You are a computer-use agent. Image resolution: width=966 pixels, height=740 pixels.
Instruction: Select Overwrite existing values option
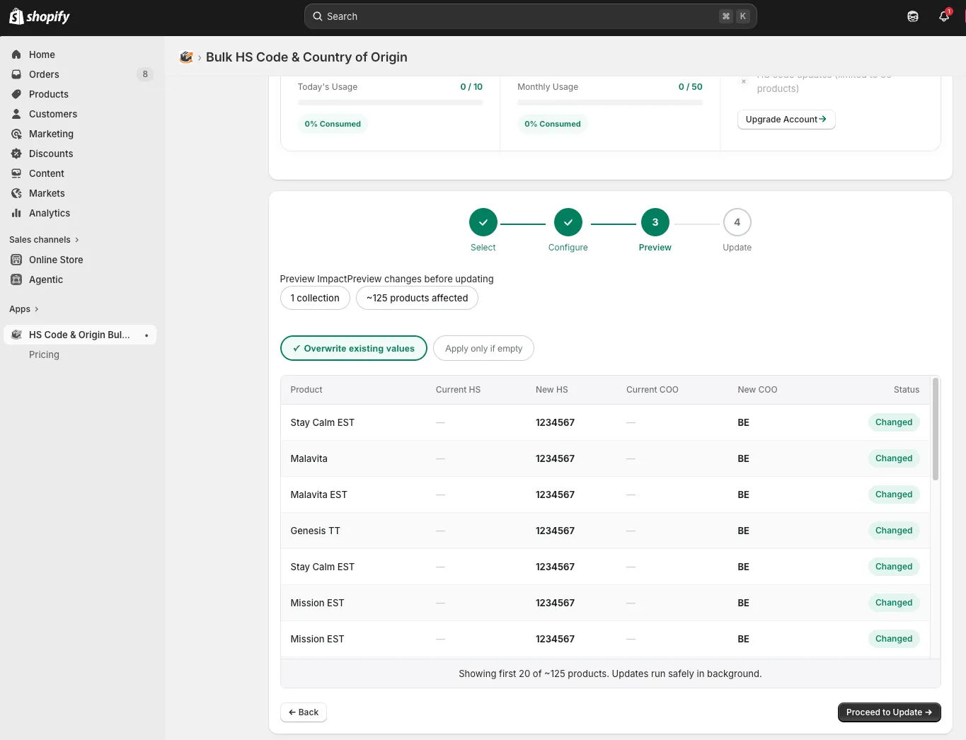click(354, 348)
